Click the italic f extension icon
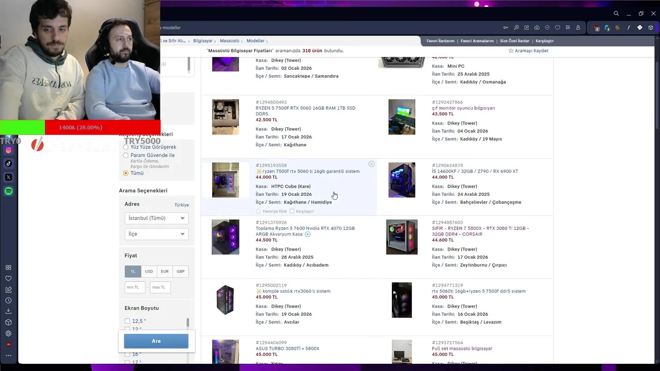This screenshot has width=660, height=371. tap(629, 28)
